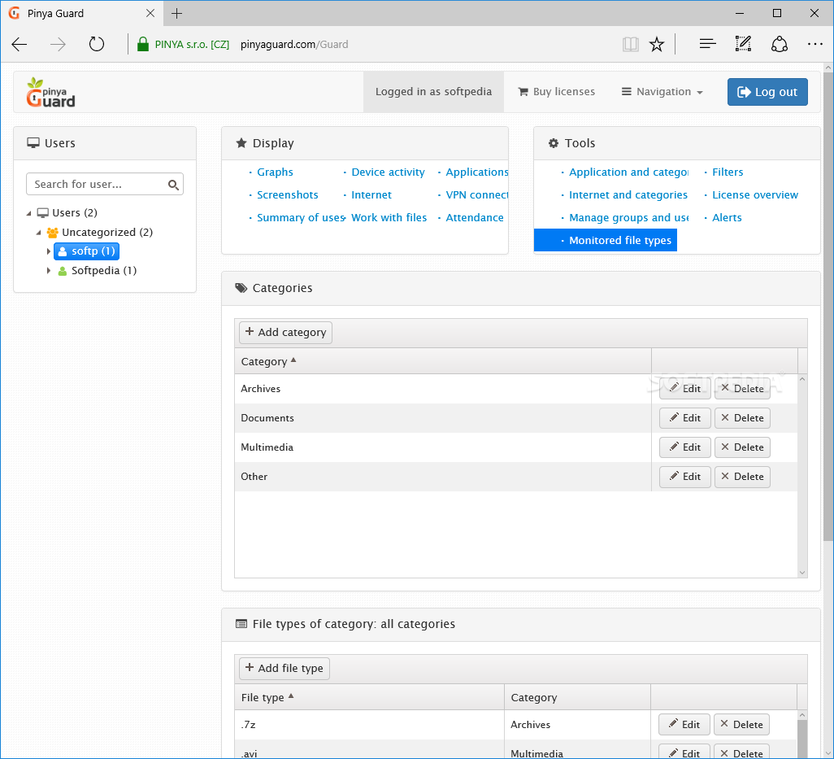Add page to favorites star icon
Image resolution: width=834 pixels, height=759 pixels.
pyautogui.click(x=657, y=44)
